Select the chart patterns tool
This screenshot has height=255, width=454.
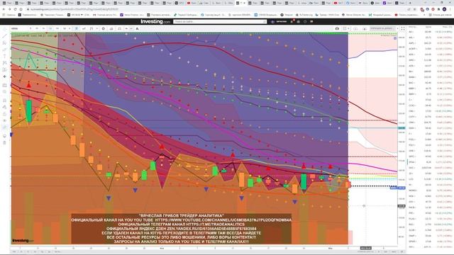click(x=5, y=63)
